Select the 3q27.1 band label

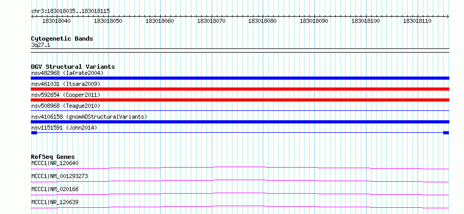click(x=40, y=45)
